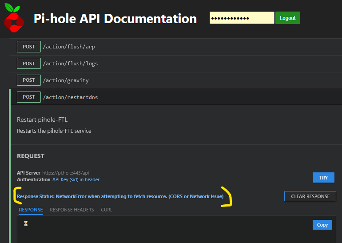Open the CURL tab
The height and width of the screenshot is (243, 342).
(107, 210)
